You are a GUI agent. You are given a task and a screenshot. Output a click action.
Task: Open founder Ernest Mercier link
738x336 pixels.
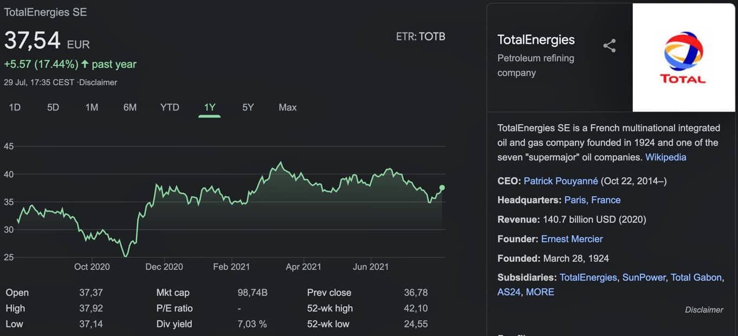[572, 239]
